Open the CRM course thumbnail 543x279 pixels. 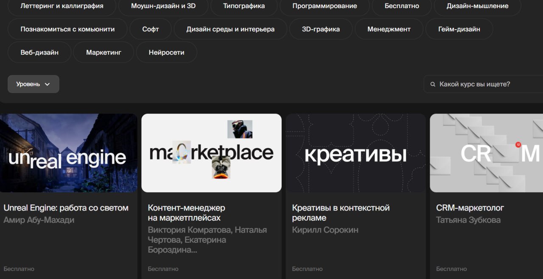click(x=486, y=153)
